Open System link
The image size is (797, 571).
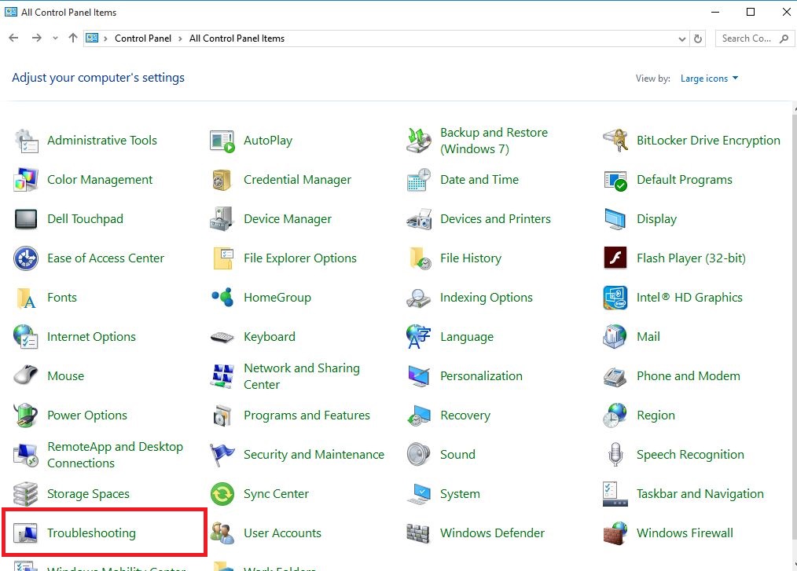click(460, 494)
